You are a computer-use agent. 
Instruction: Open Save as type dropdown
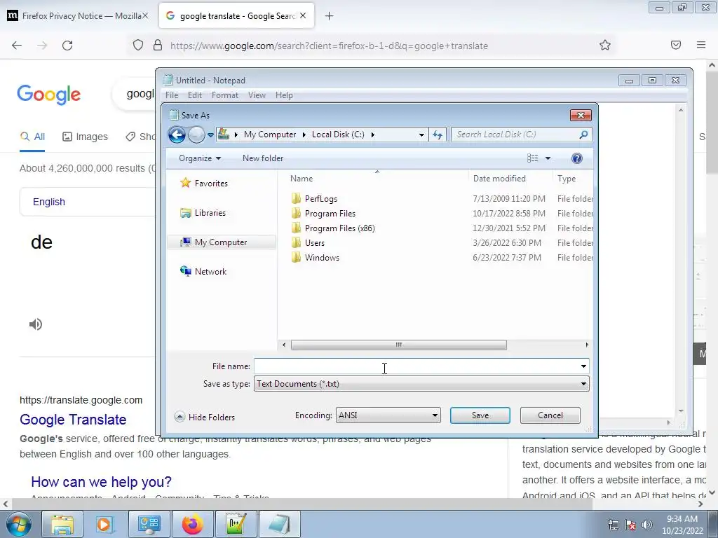click(x=421, y=384)
